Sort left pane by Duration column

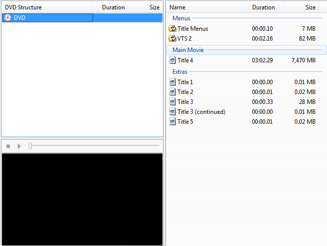[110, 7]
